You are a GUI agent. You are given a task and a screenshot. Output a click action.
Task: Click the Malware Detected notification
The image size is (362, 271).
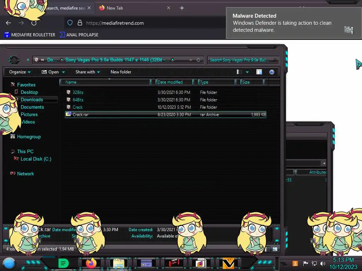293,23
